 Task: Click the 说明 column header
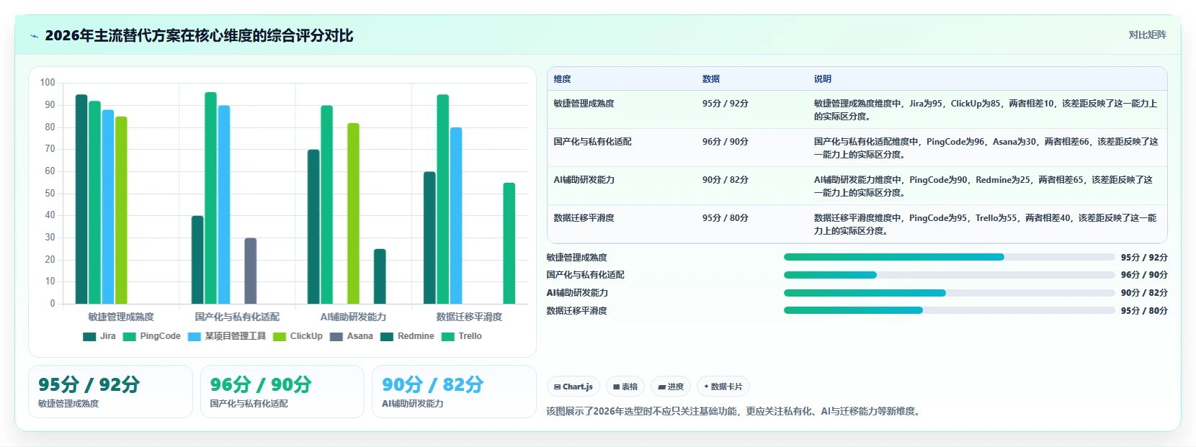click(x=823, y=79)
